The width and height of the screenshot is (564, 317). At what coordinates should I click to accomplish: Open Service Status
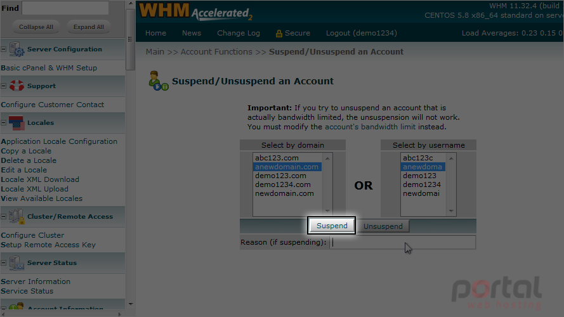[27, 291]
